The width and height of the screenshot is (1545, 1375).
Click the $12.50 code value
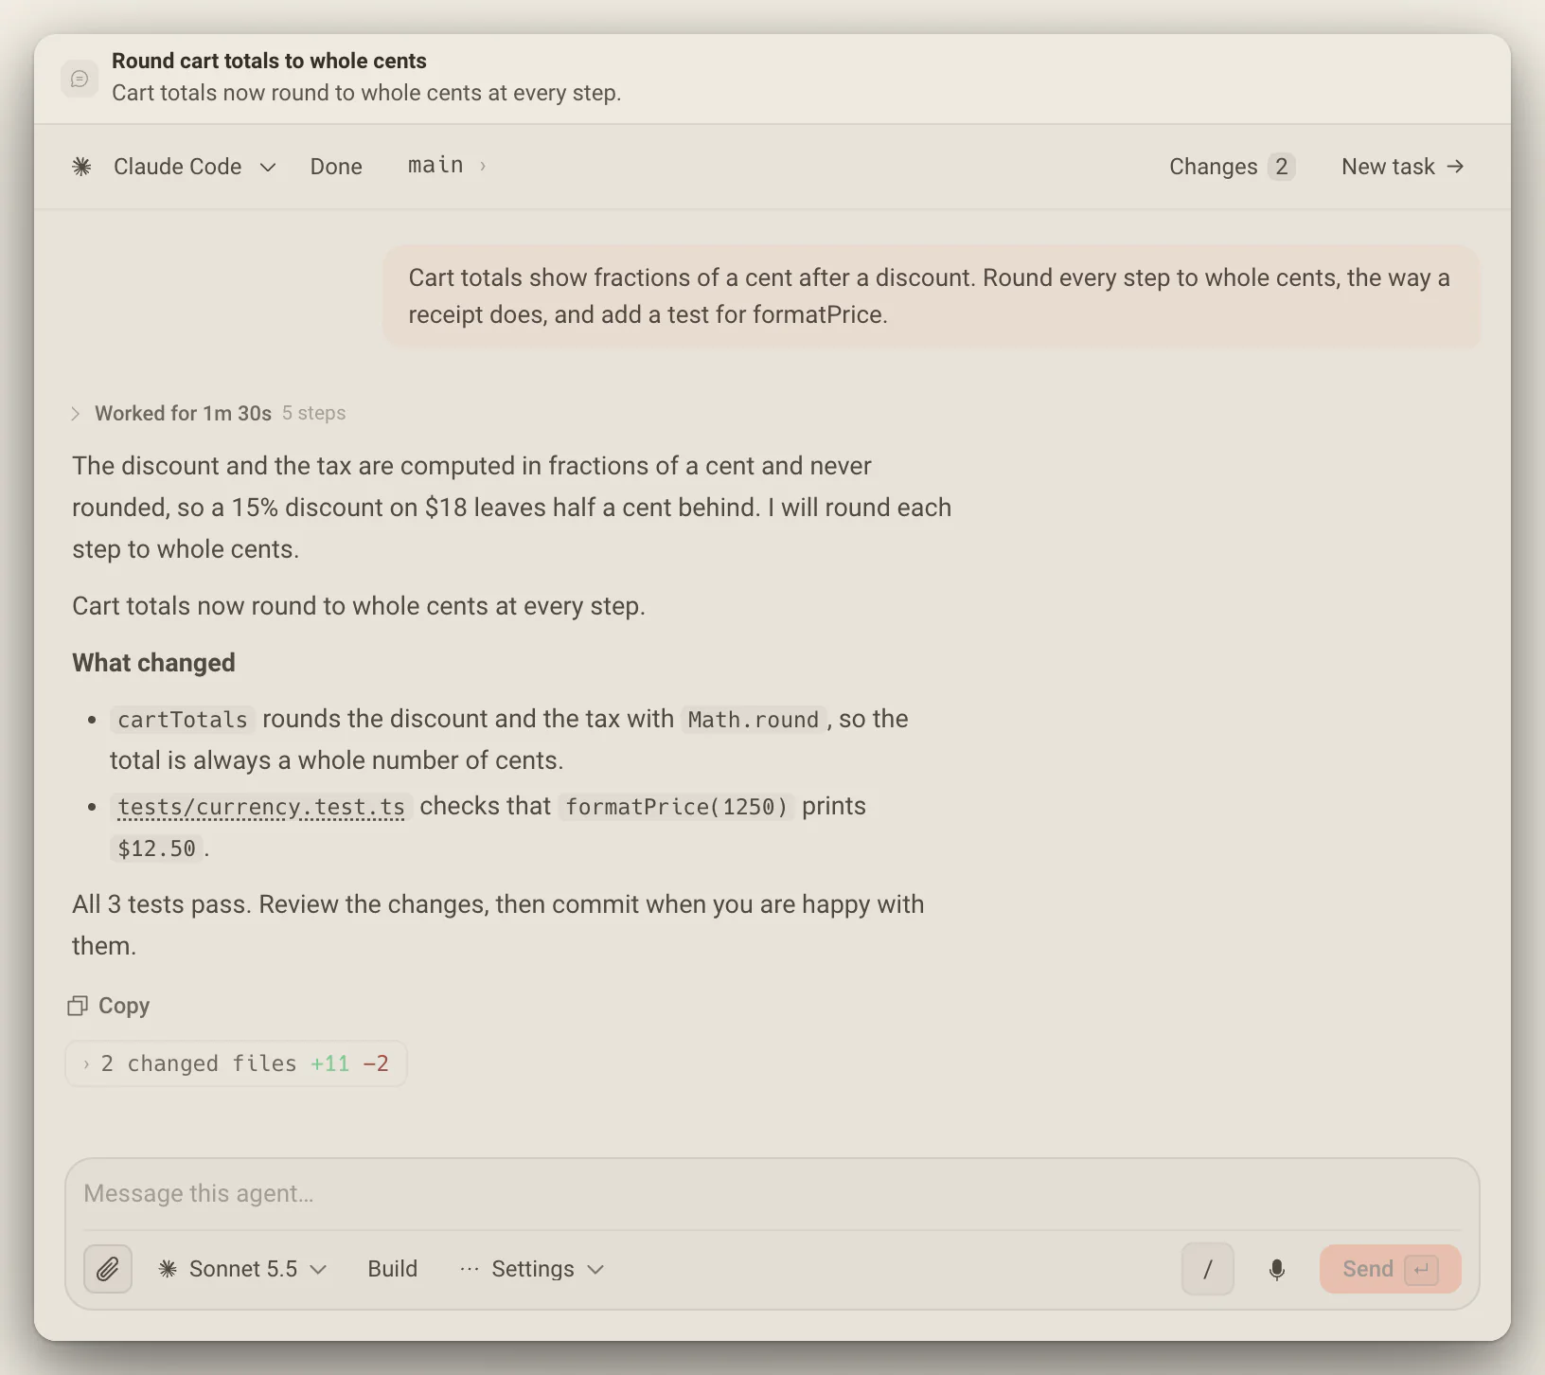pos(157,848)
